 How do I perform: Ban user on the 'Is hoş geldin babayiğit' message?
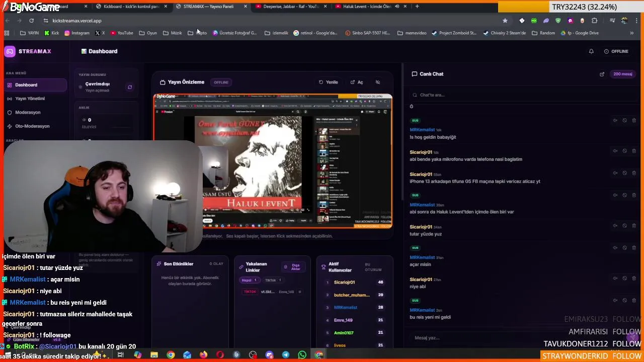pyautogui.click(x=624, y=121)
